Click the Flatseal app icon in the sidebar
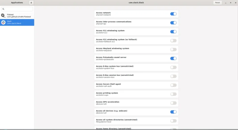The image size is (238, 130). [3, 15]
